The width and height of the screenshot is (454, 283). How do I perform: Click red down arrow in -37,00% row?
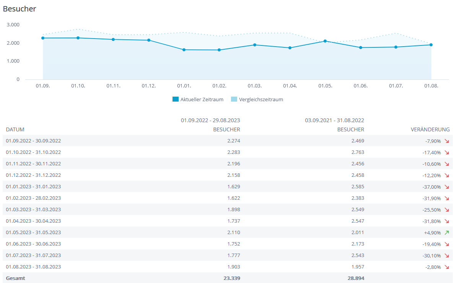pyautogui.click(x=446, y=187)
